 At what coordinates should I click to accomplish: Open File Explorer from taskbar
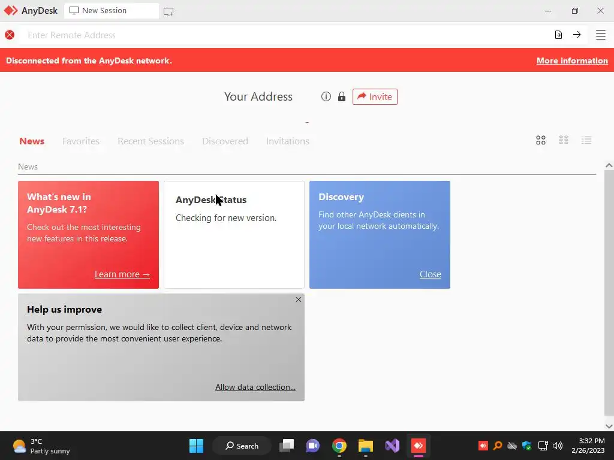point(365,446)
